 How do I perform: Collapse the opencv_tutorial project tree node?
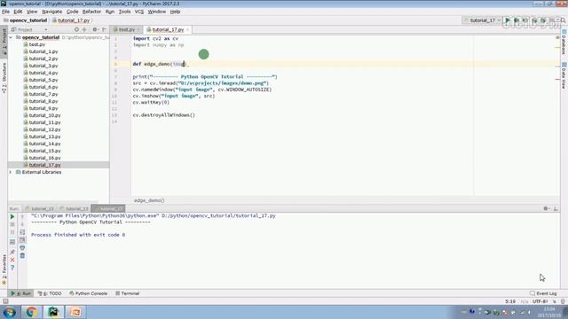pyautogui.click(x=11, y=37)
